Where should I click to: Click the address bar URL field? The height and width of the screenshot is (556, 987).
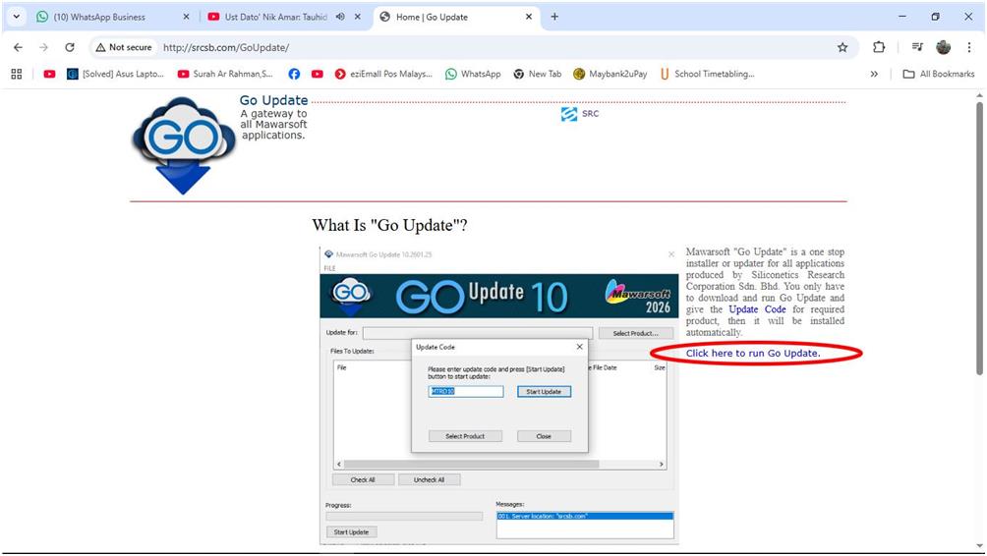click(x=492, y=47)
